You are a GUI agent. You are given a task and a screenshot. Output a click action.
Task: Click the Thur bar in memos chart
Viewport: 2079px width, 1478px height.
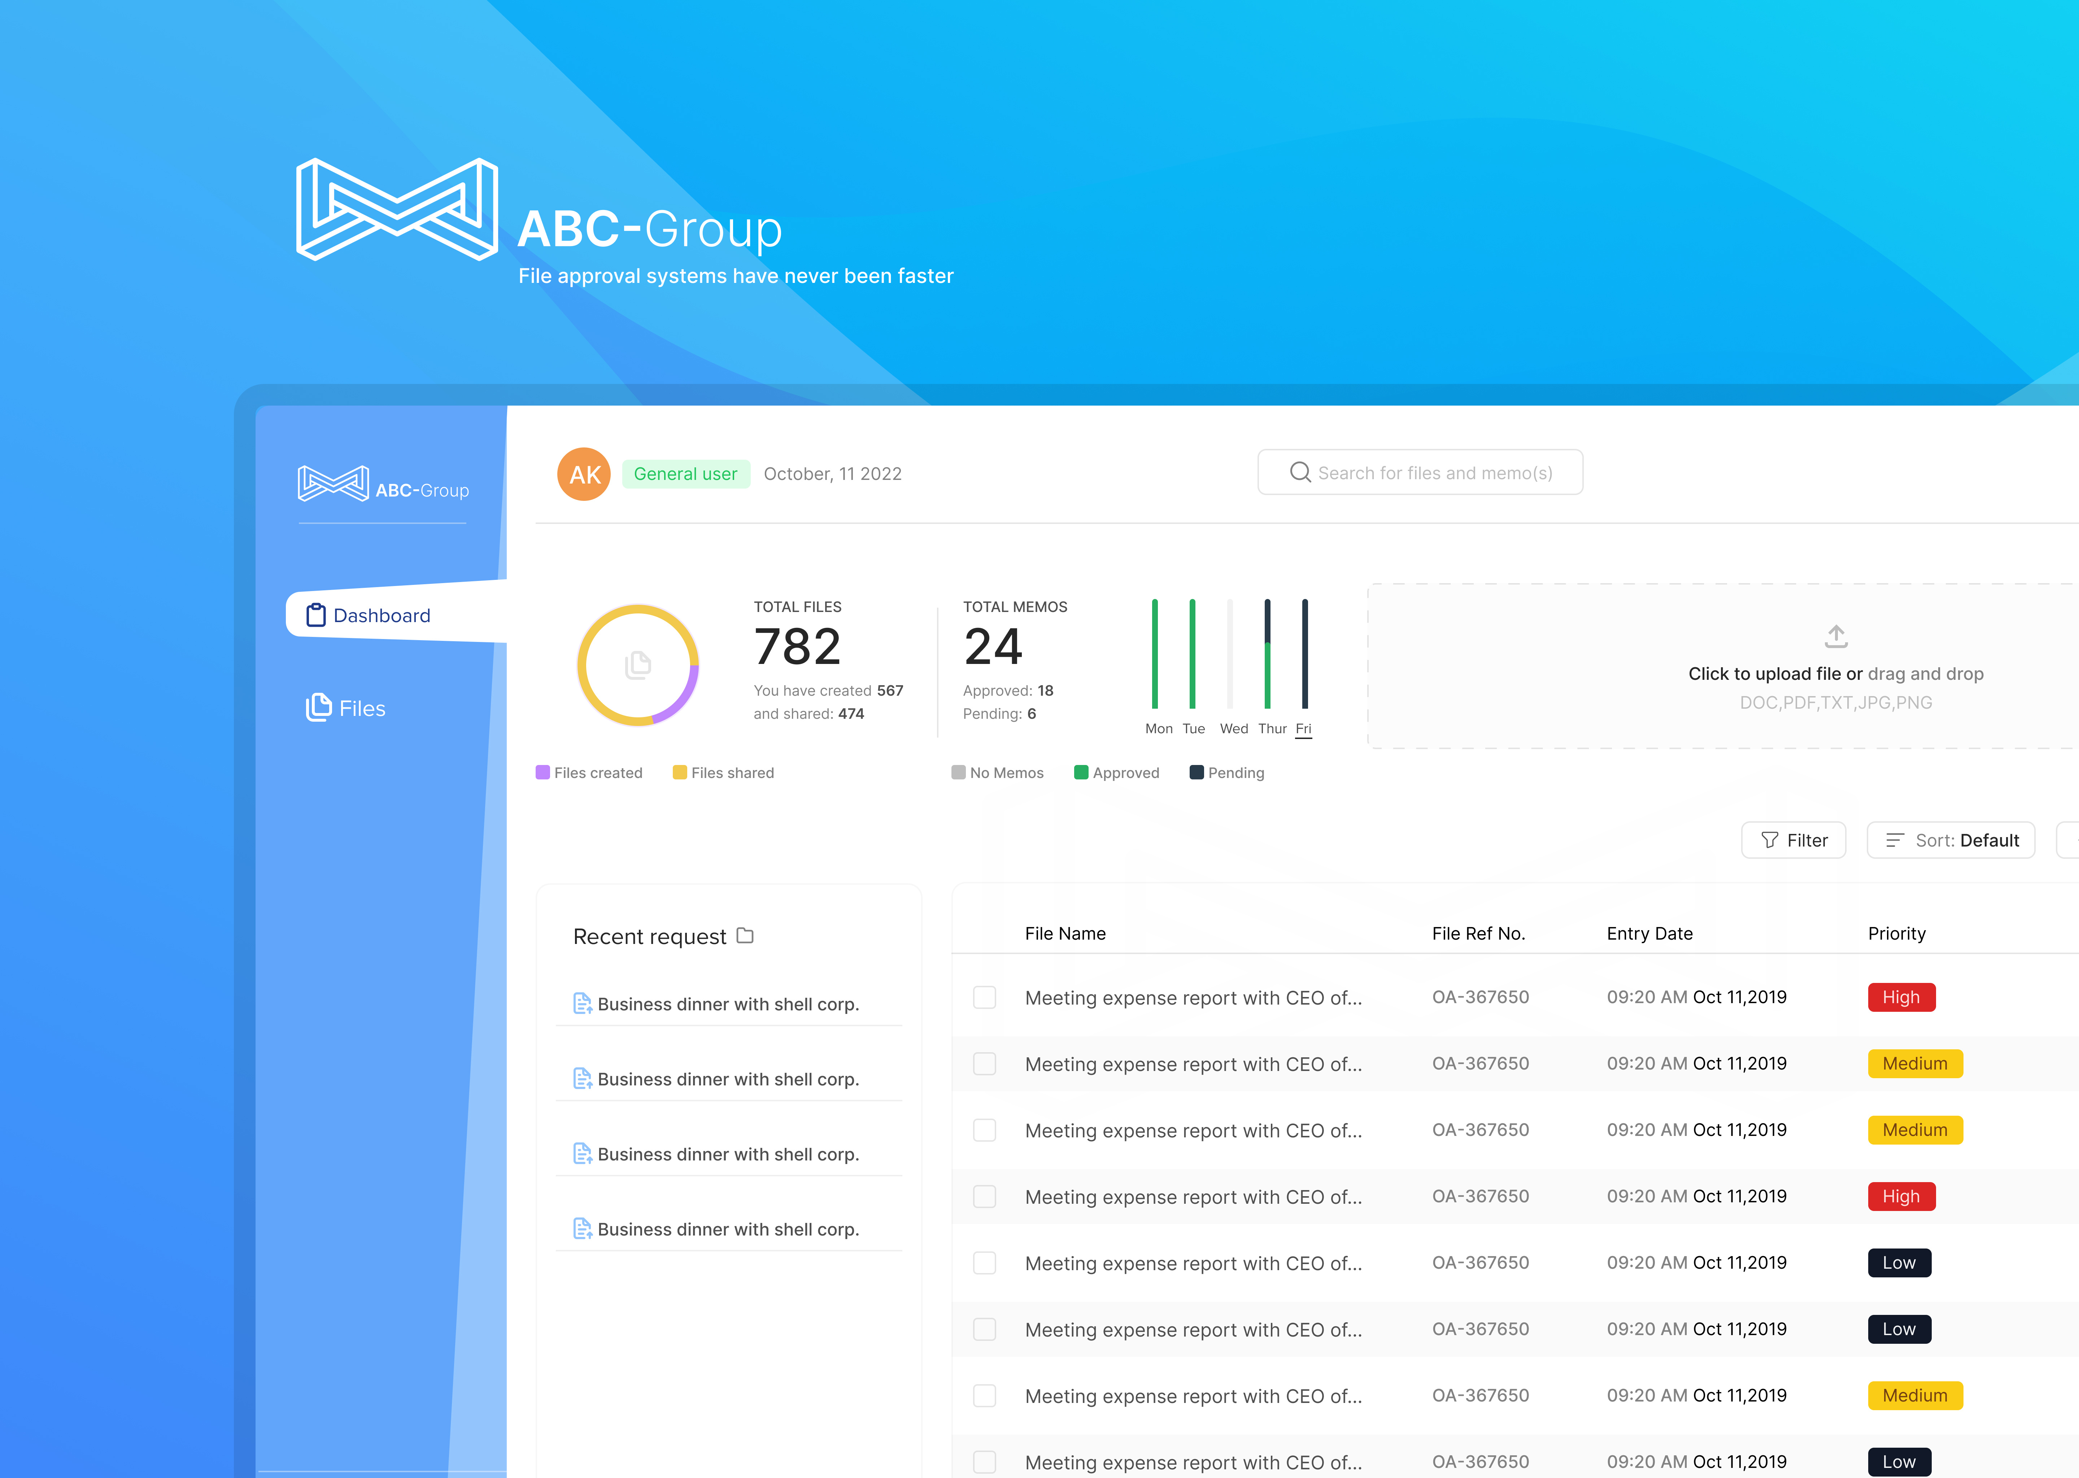click(1267, 653)
